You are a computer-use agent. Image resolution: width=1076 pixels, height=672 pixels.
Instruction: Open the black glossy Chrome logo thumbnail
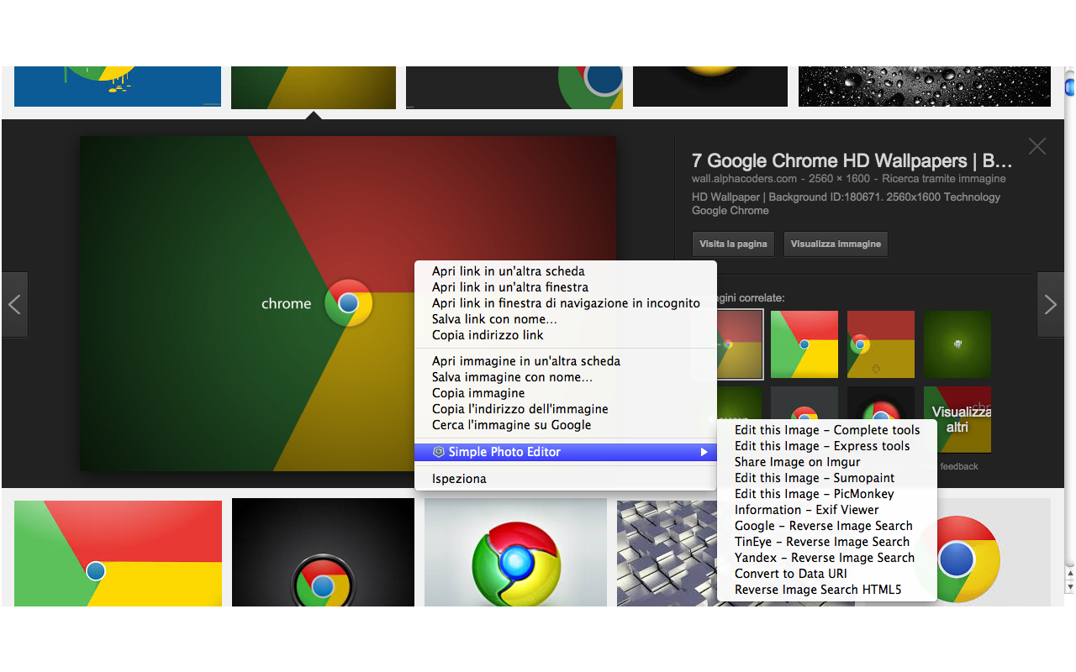point(323,553)
